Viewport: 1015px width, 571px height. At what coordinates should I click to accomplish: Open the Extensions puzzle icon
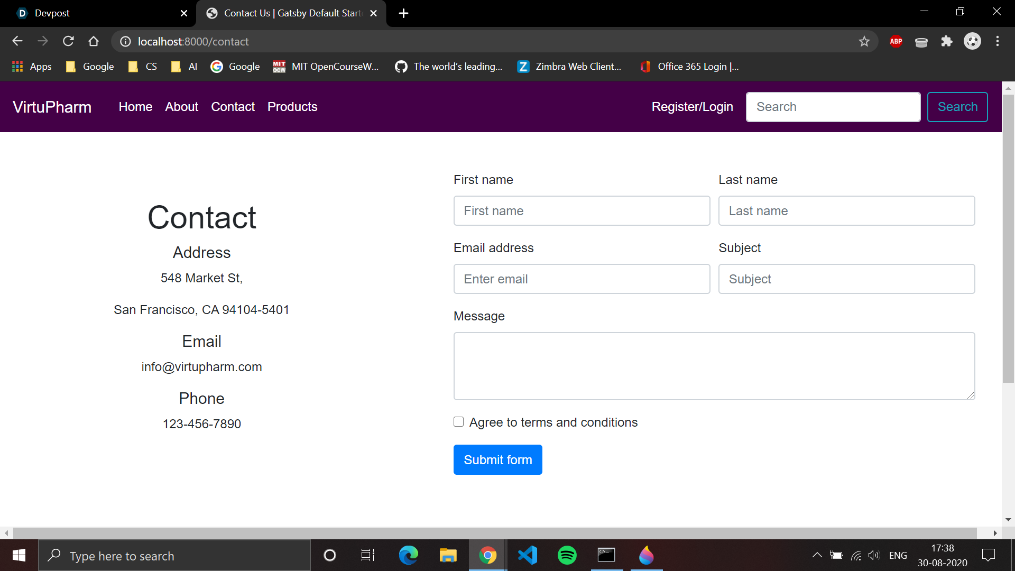946,41
